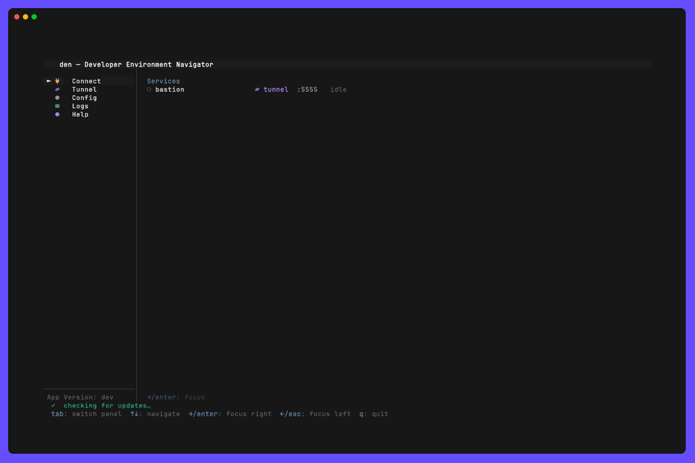
Task: Click the fox icon beside Connect
Action: point(57,81)
